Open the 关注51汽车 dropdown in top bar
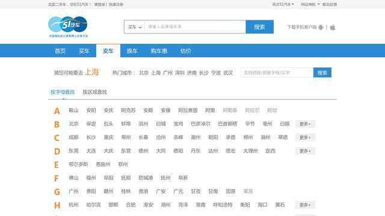Image resolution: width=385 pixels, height=216 pixels. (283, 4)
